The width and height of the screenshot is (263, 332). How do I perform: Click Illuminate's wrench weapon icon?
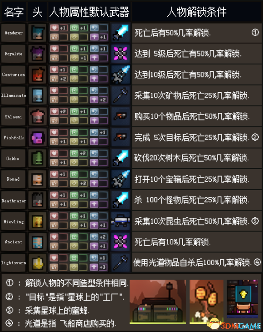120,96
